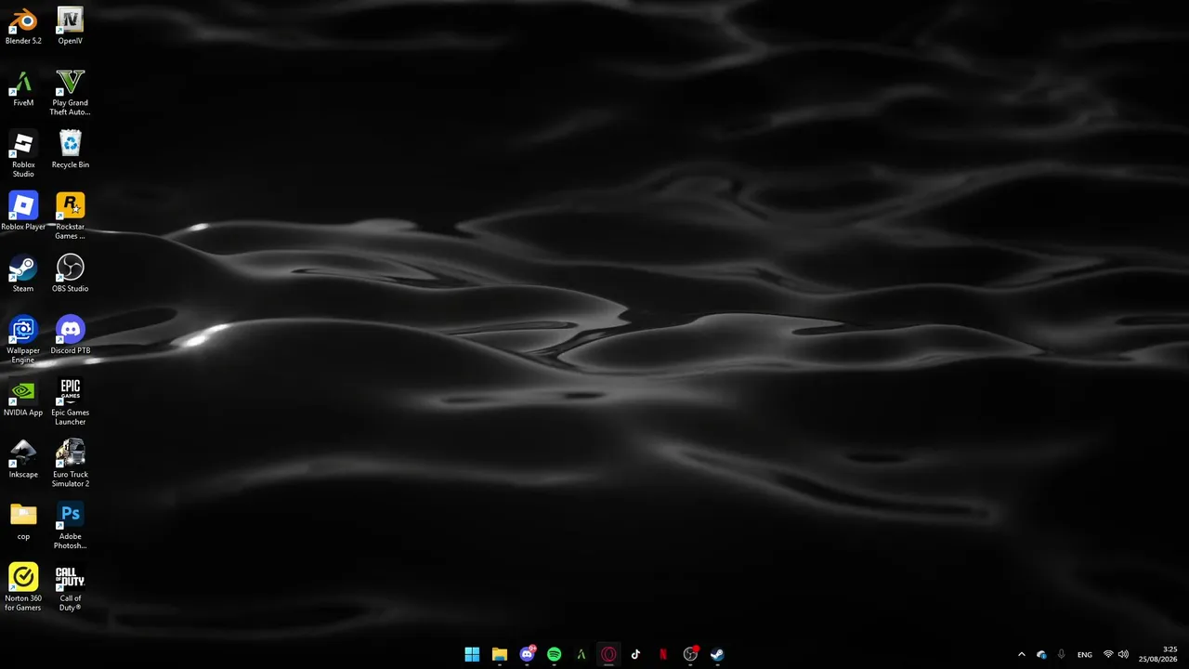The width and height of the screenshot is (1189, 669).
Task: Open the Windows Start menu
Action: tap(472, 654)
